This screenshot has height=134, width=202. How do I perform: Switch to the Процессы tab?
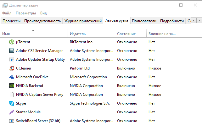(x=11, y=21)
